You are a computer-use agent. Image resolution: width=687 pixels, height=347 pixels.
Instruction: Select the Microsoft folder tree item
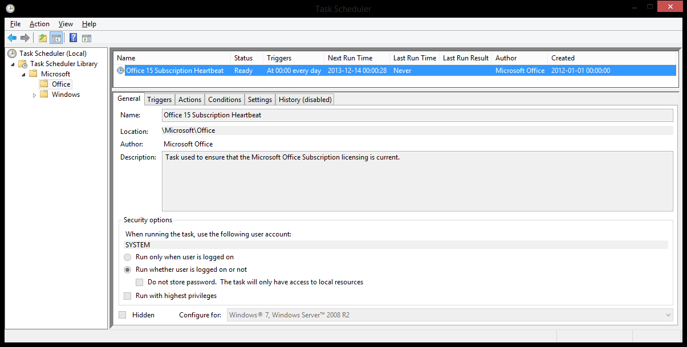(x=55, y=74)
